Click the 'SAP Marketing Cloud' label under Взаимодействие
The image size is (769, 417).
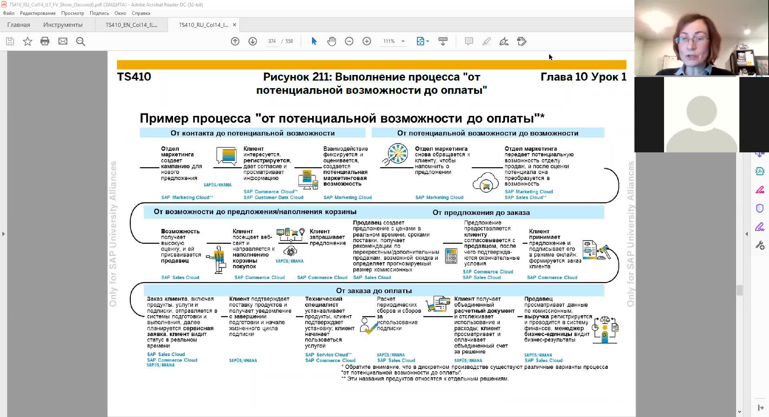pyautogui.click(x=348, y=197)
